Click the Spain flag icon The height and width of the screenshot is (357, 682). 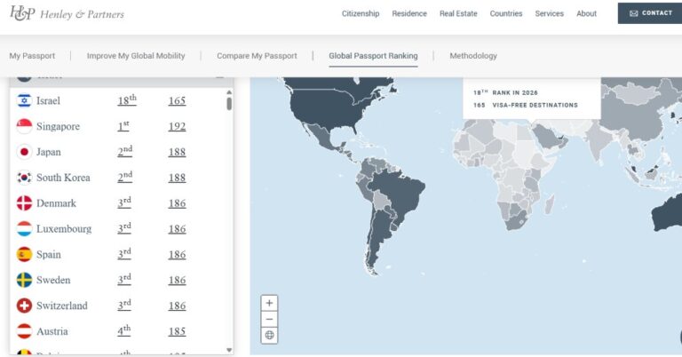[x=24, y=254]
